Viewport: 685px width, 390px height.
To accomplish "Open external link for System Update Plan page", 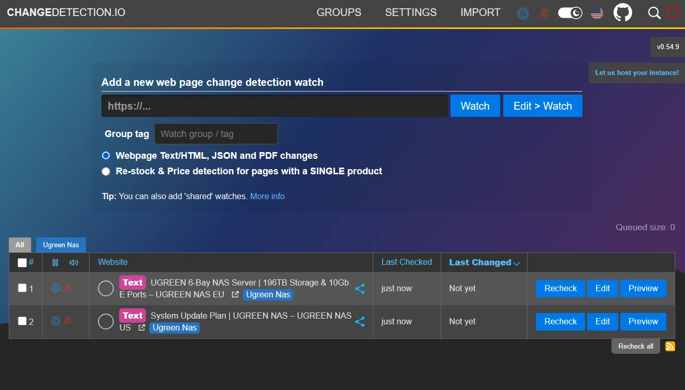I will [x=141, y=328].
